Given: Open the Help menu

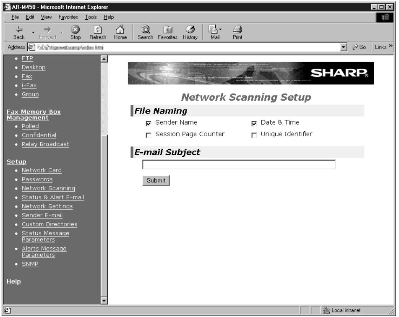Looking at the screenshot, I should pyautogui.click(x=109, y=17).
